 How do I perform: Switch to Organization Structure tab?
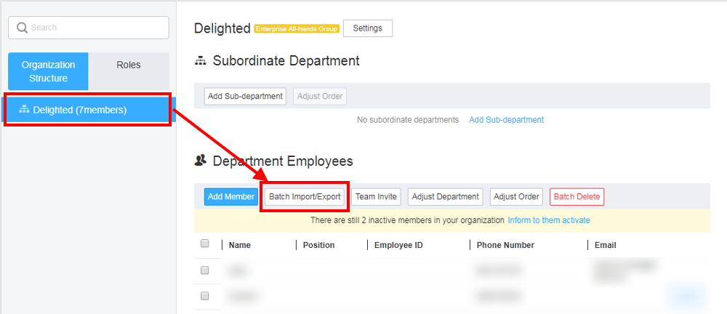click(x=48, y=71)
